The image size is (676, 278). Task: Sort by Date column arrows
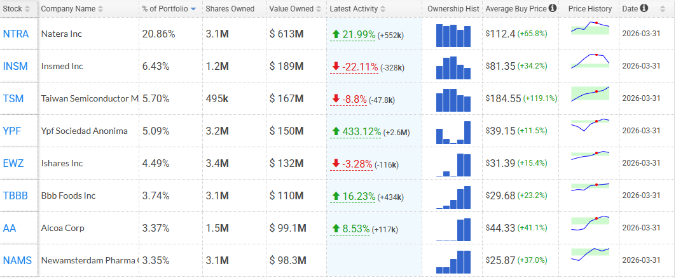[663, 9]
